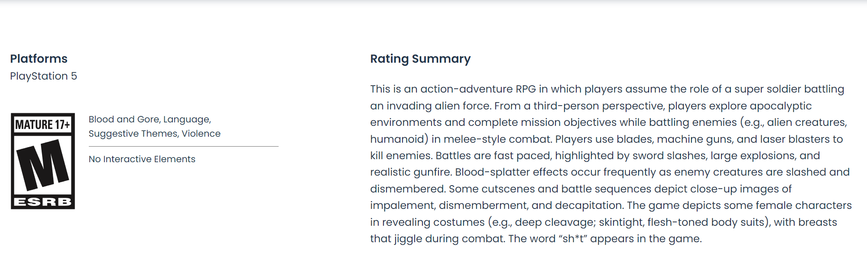Click the Suggestive Themes descriptor

pyautogui.click(x=133, y=134)
